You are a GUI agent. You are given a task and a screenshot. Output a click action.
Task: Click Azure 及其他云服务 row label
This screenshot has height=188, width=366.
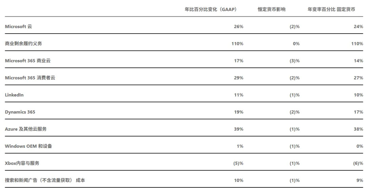click(26, 129)
